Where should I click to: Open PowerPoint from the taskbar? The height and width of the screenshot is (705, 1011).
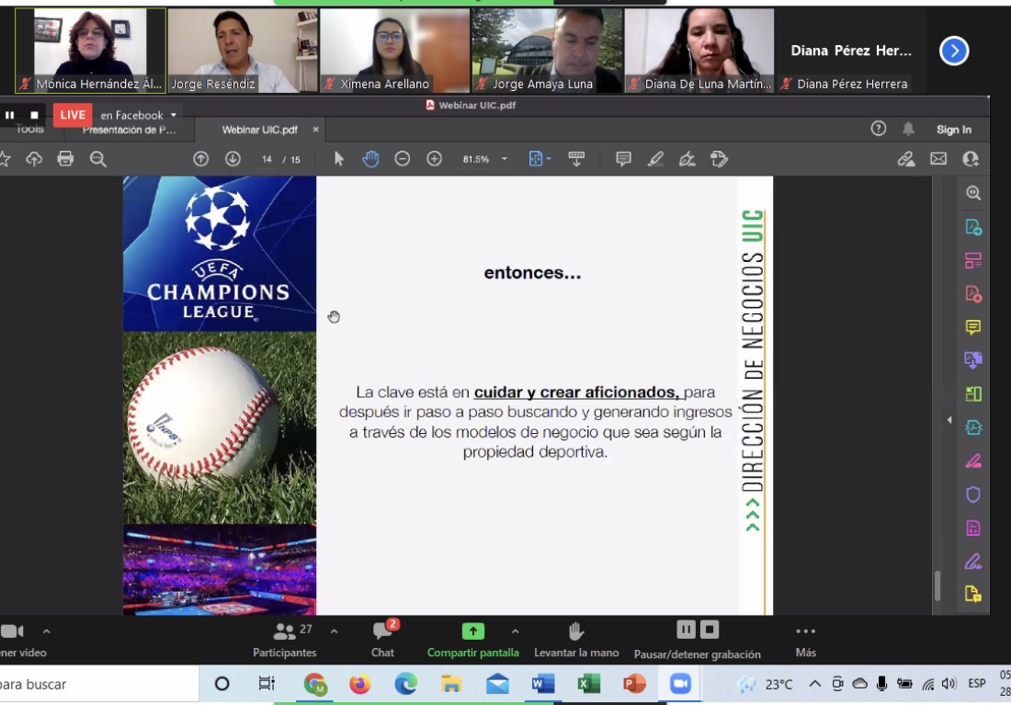click(x=634, y=684)
